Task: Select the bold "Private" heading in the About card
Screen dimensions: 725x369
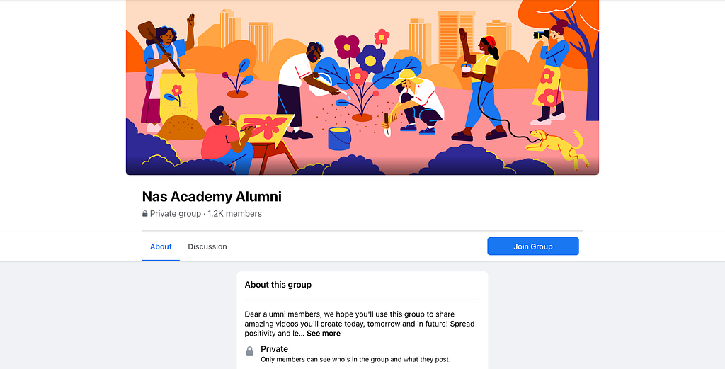Action: point(275,348)
